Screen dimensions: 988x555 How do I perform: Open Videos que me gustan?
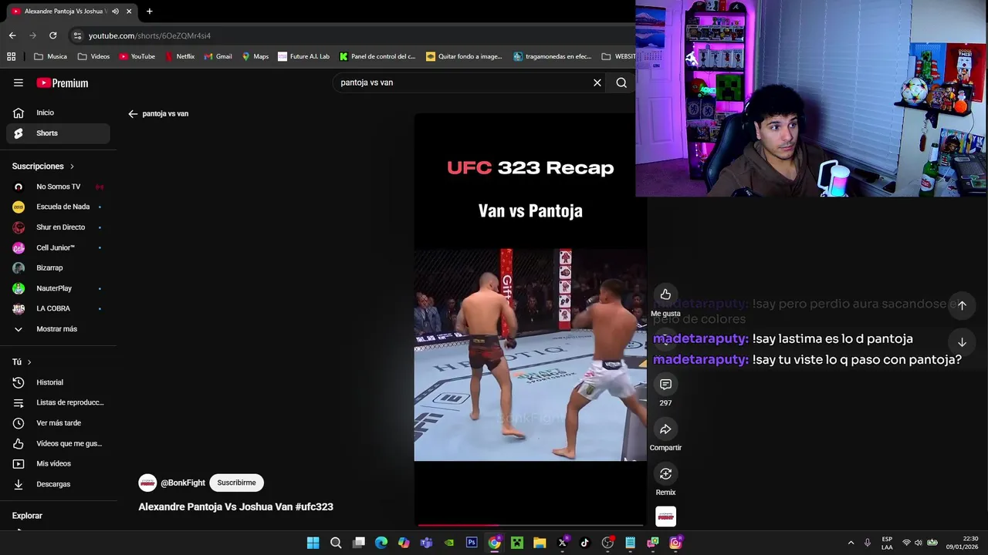click(x=58, y=443)
